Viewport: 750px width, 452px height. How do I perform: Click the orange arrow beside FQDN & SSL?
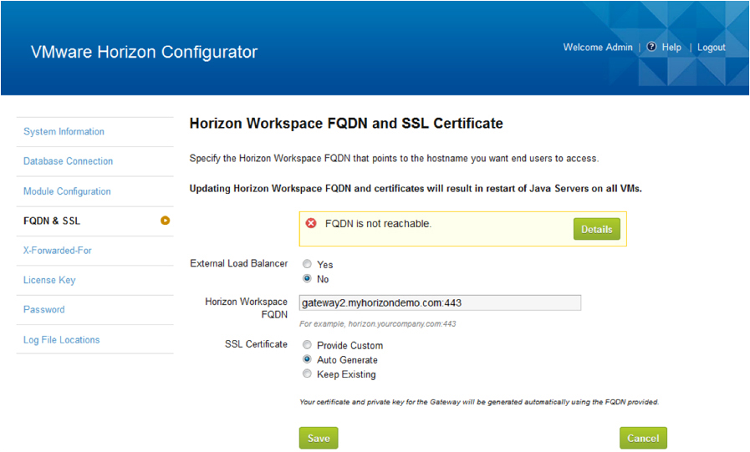(165, 221)
